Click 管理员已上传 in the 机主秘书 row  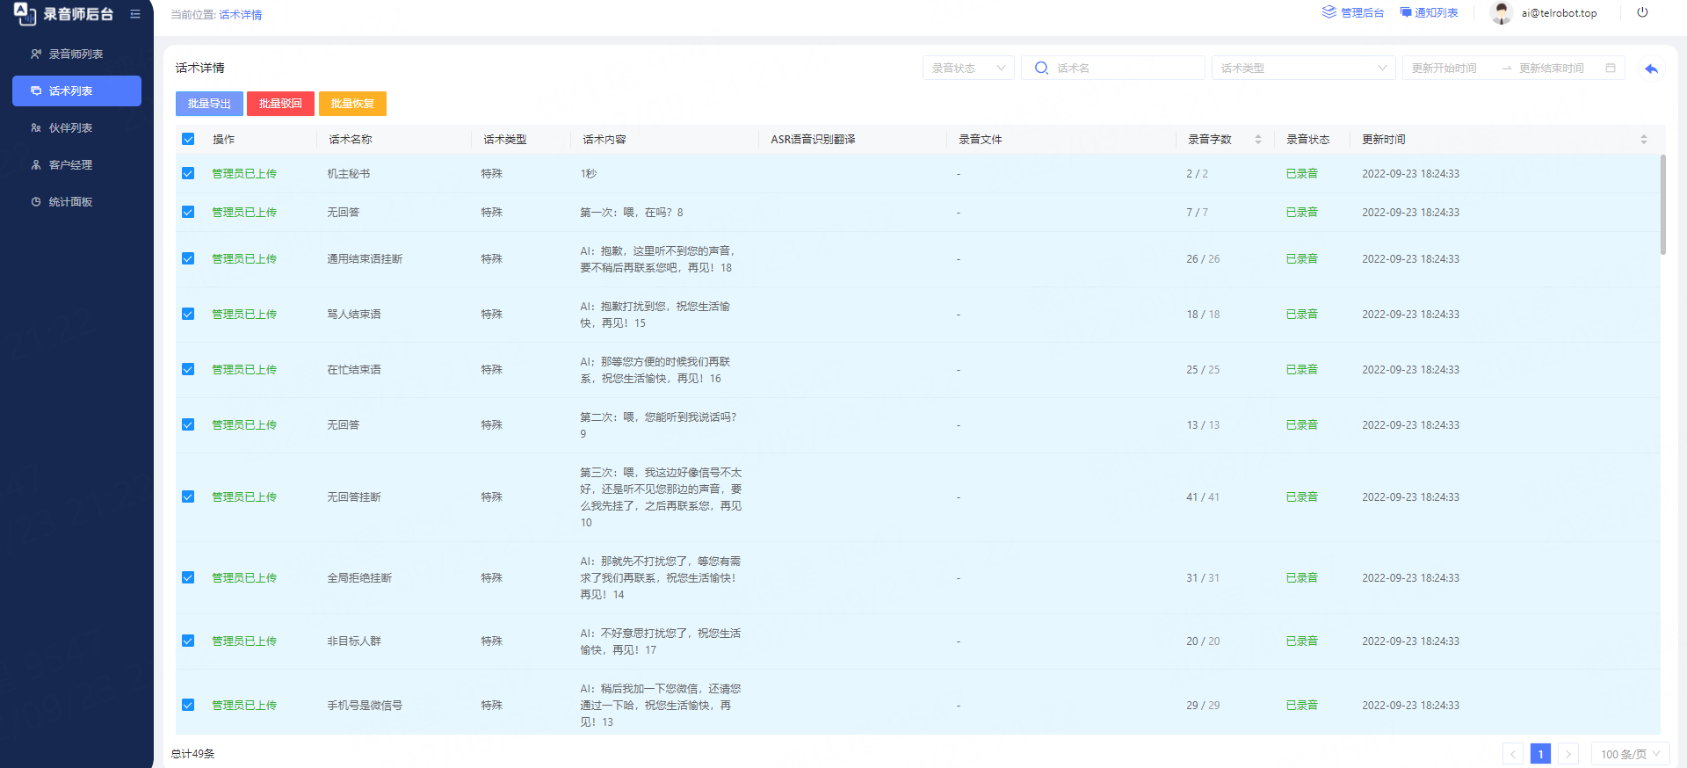(244, 174)
